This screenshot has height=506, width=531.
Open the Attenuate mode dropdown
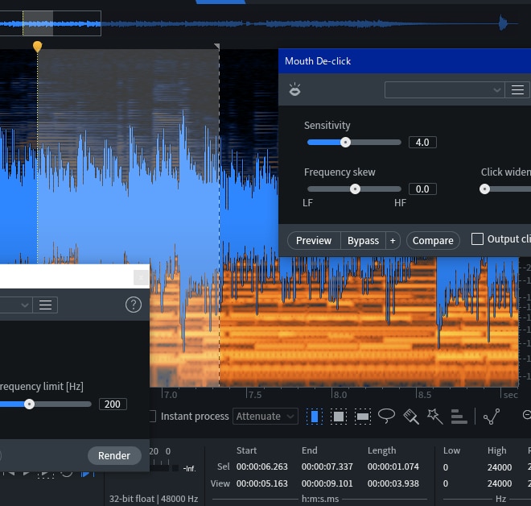tap(265, 416)
